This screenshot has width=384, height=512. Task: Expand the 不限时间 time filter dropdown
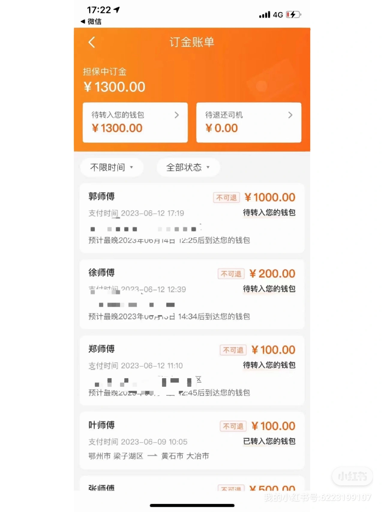[112, 167]
